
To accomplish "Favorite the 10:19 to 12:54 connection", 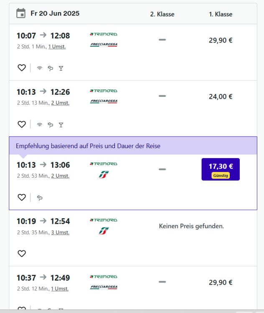I will coord(22,253).
